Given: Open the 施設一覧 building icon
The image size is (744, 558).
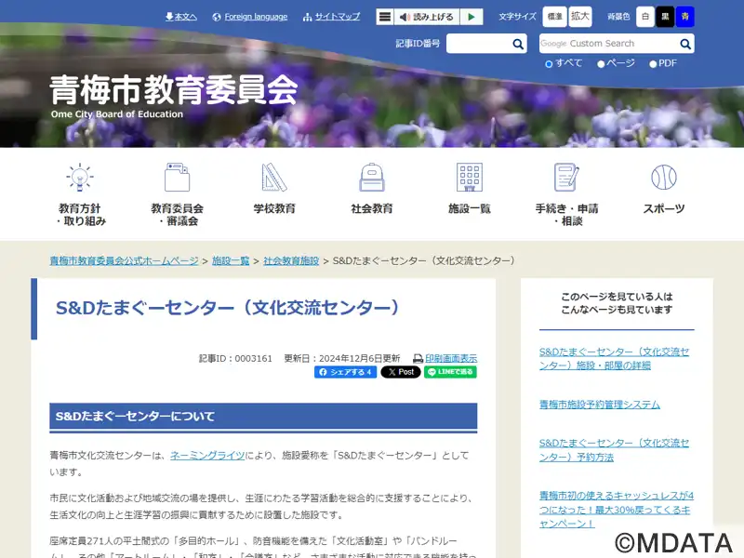Looking at the screenshot, I should tap(470, 178).
